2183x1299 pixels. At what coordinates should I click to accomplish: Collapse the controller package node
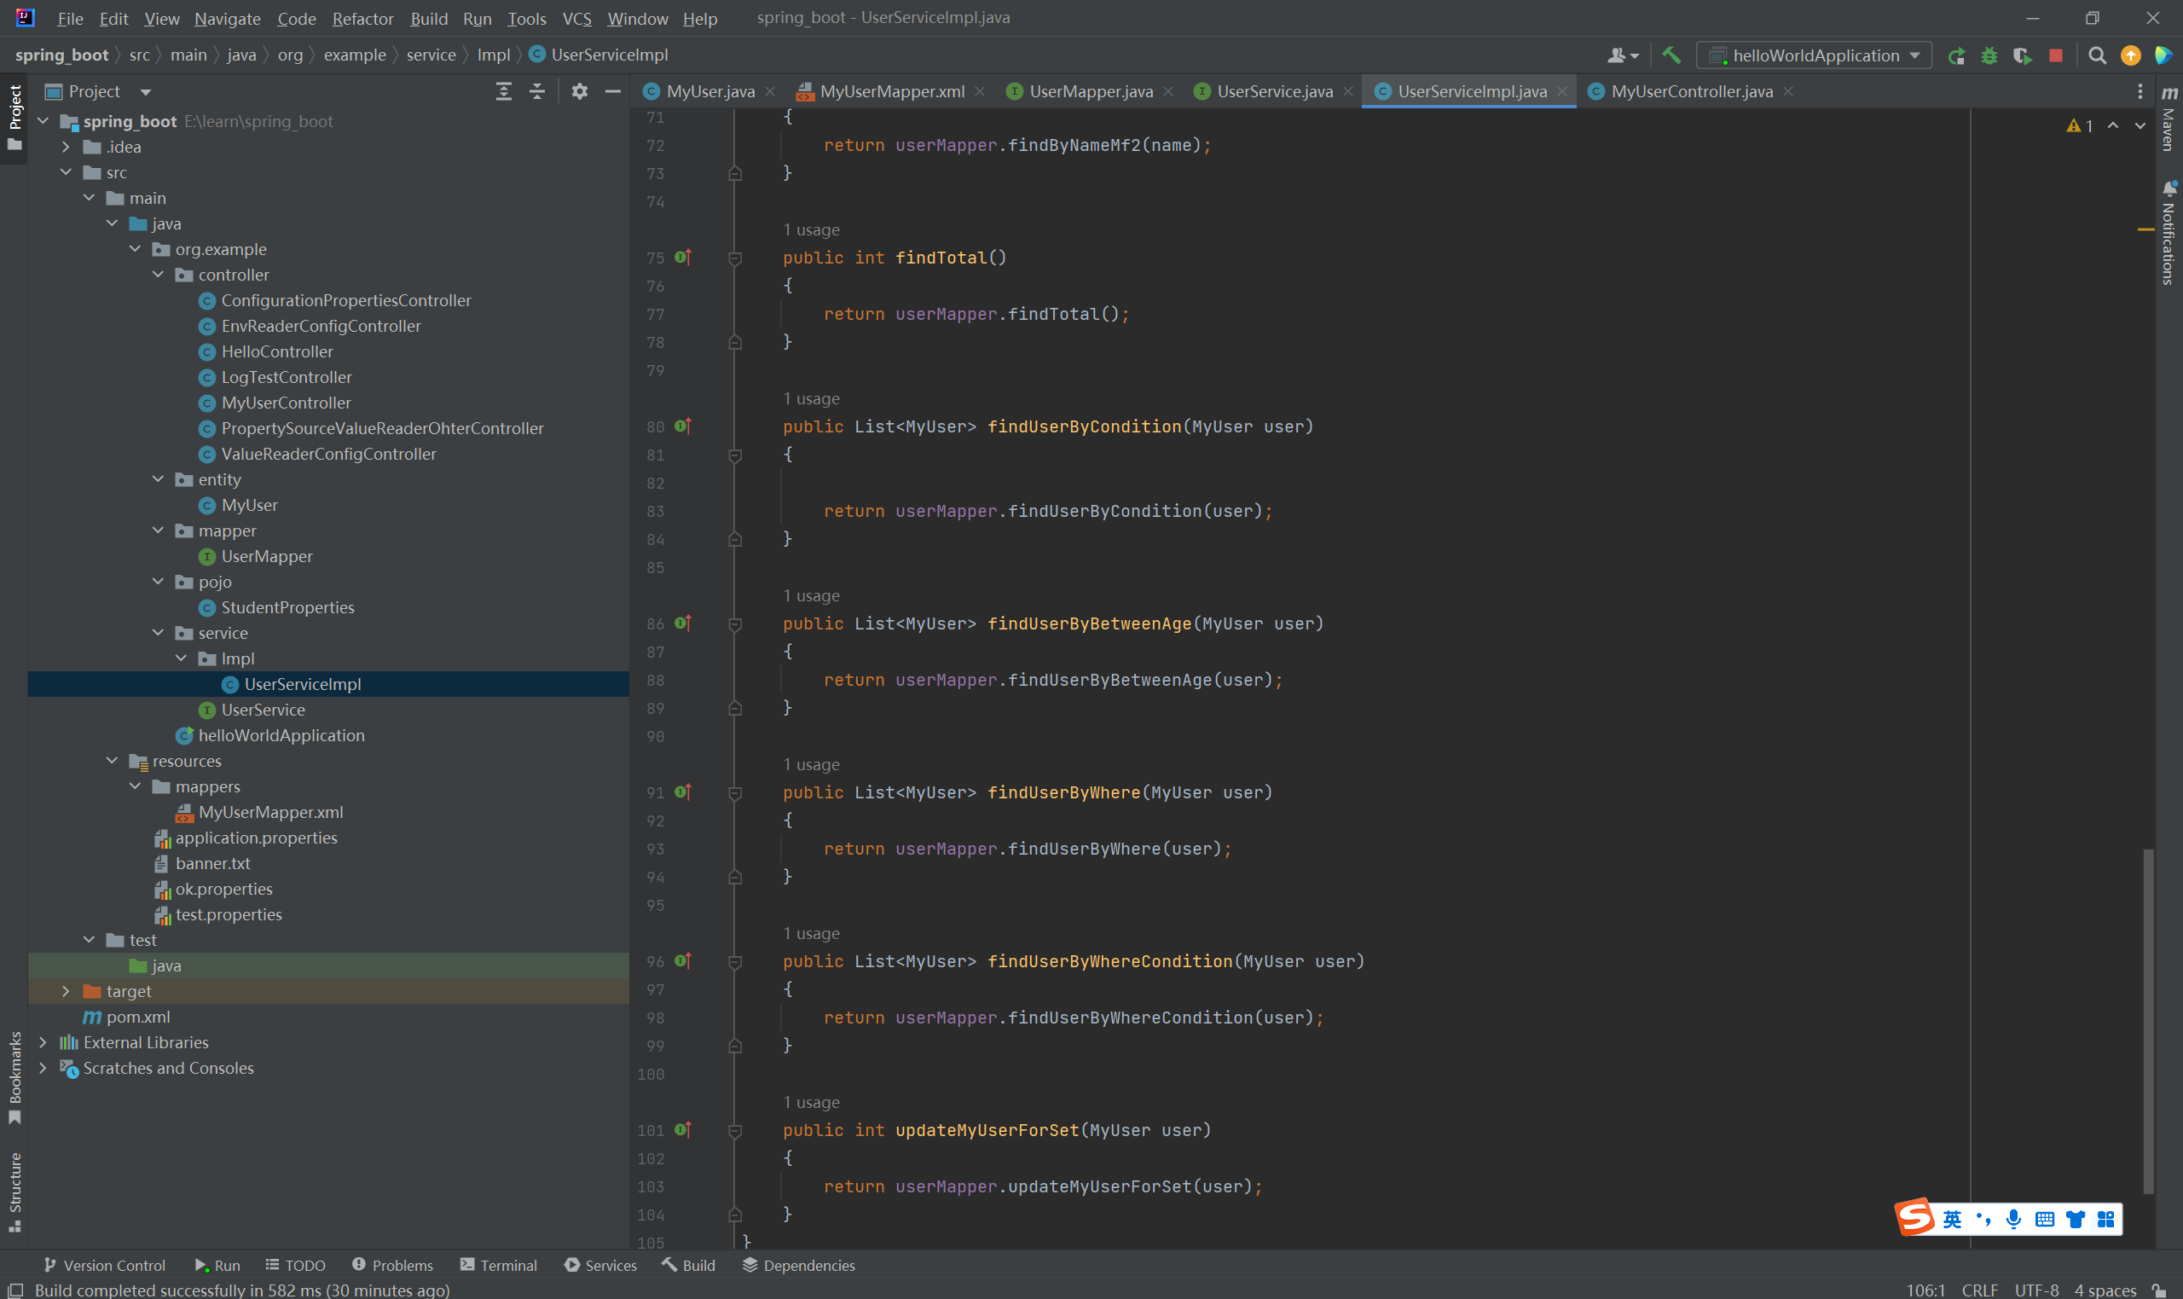coord(158,275)
